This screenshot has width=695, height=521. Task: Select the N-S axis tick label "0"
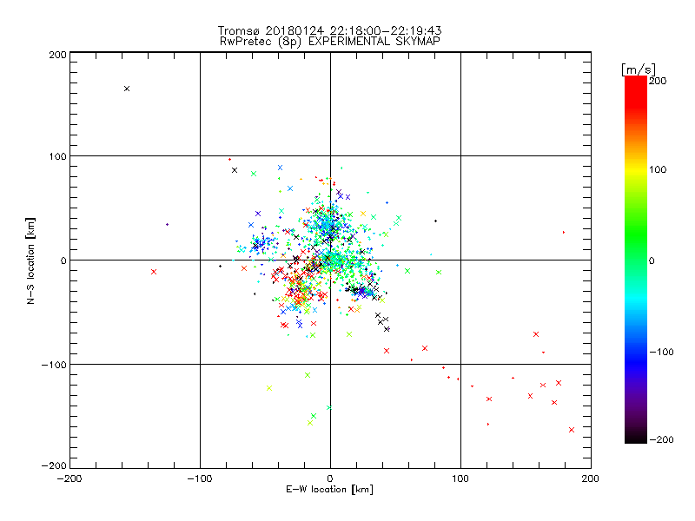63,260
